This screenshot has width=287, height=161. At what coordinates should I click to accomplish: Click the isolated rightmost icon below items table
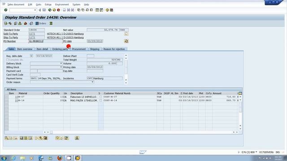77,138
